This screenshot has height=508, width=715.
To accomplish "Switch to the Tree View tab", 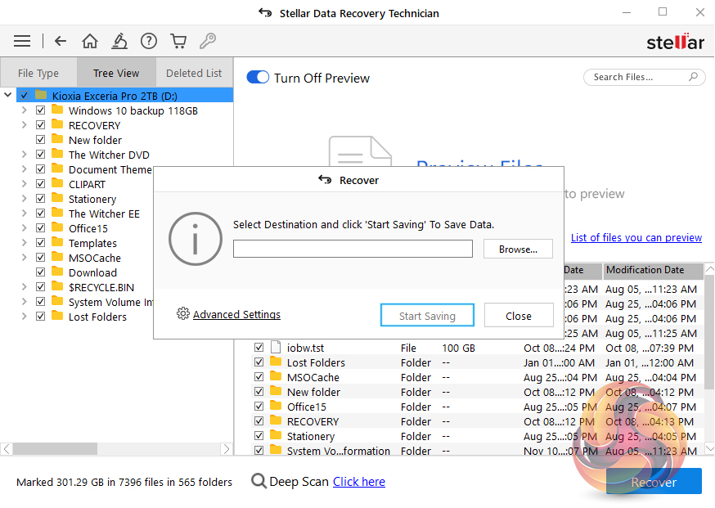I will (x=116, y=73).
